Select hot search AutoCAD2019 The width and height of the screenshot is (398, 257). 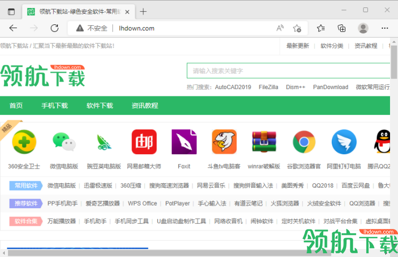click(233, 87)
